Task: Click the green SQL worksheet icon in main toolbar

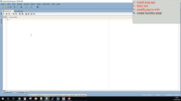Action: click(31, 7)
